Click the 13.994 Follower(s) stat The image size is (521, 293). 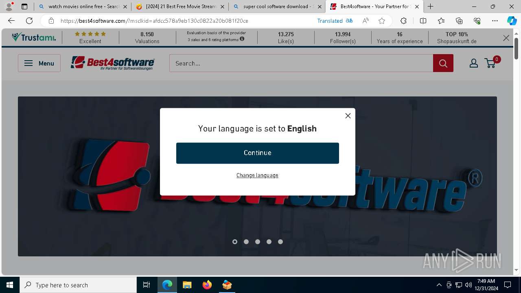(343, 38)
